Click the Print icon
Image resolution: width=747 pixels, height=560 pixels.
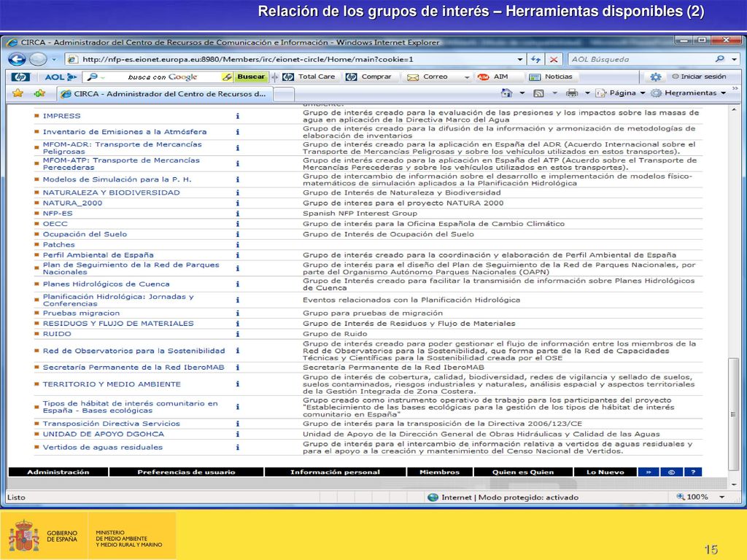pyautogui.click(x=571, y=93)
